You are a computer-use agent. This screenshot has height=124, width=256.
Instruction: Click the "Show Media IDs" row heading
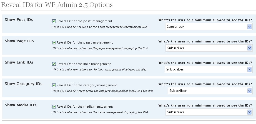21,105
